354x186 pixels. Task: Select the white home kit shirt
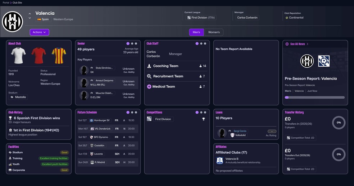(x=18, y=55)
